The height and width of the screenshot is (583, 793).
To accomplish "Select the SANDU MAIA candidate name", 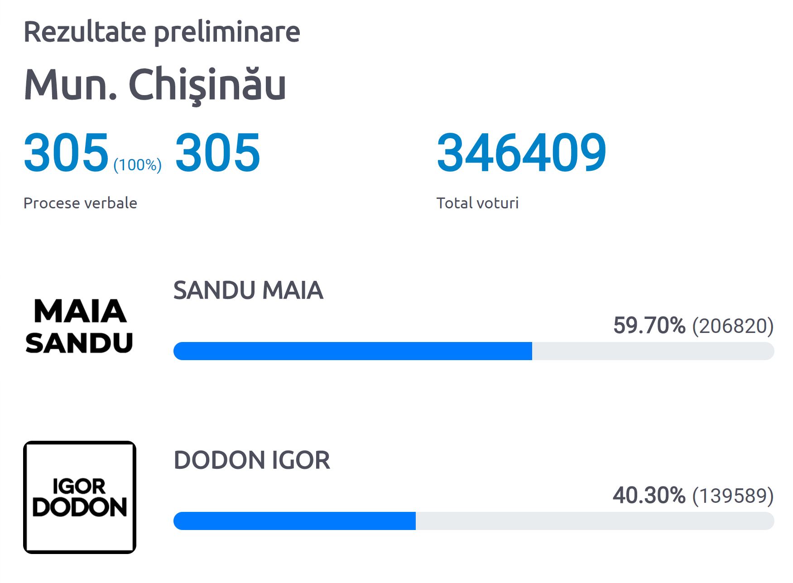I will point(248,290).
